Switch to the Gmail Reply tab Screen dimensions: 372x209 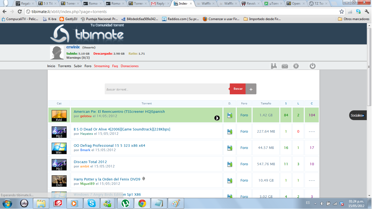(160, 4)
